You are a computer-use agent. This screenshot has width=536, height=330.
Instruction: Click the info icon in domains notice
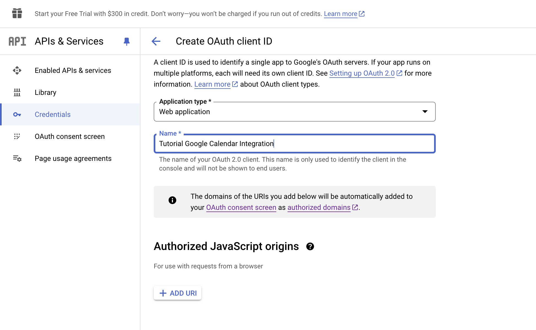(172, 200)
